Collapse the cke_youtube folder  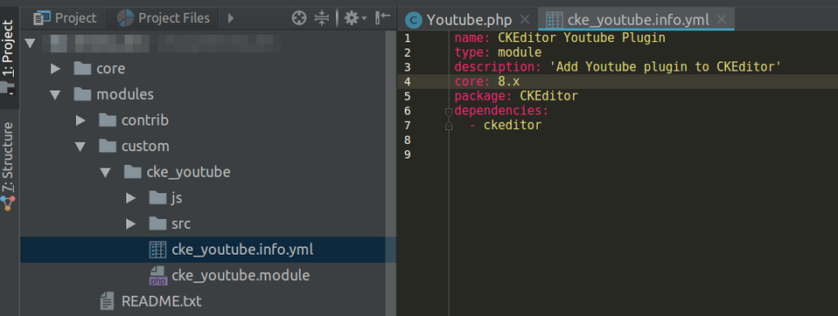coord(105,172)
